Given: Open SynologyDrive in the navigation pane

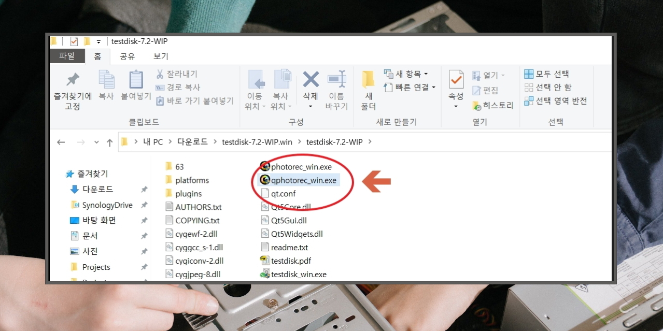Looking at the screenshot, I should point(101,205).
